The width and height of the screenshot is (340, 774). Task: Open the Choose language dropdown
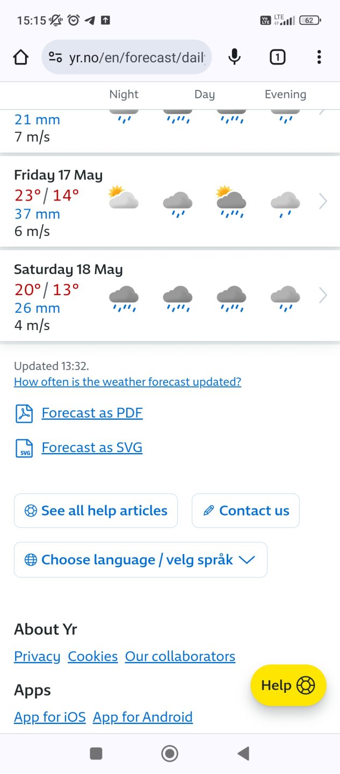pos(140,560)
